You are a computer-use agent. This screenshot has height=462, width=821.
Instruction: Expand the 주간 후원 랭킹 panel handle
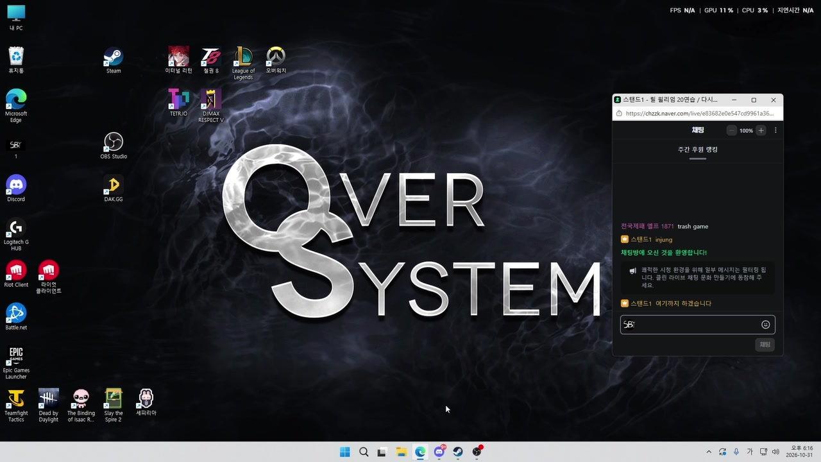pyautogui.click(x=697, y=158)
